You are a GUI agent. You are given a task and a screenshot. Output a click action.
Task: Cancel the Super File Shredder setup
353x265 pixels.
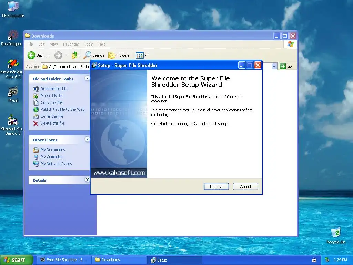point(245,187)
